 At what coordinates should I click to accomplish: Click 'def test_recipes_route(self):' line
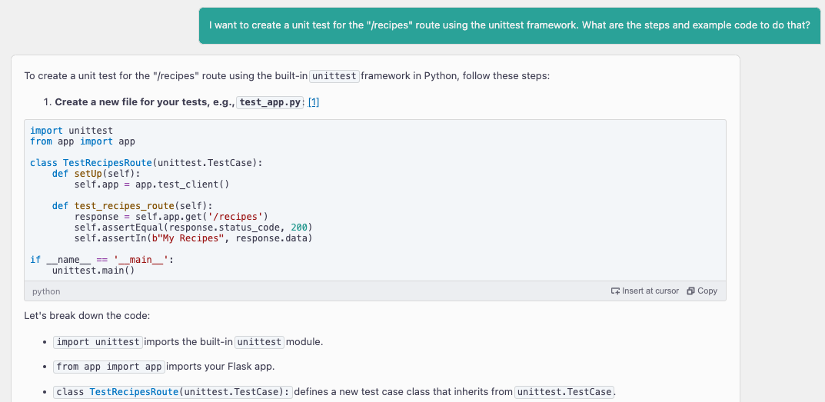(x=132, y=206)
